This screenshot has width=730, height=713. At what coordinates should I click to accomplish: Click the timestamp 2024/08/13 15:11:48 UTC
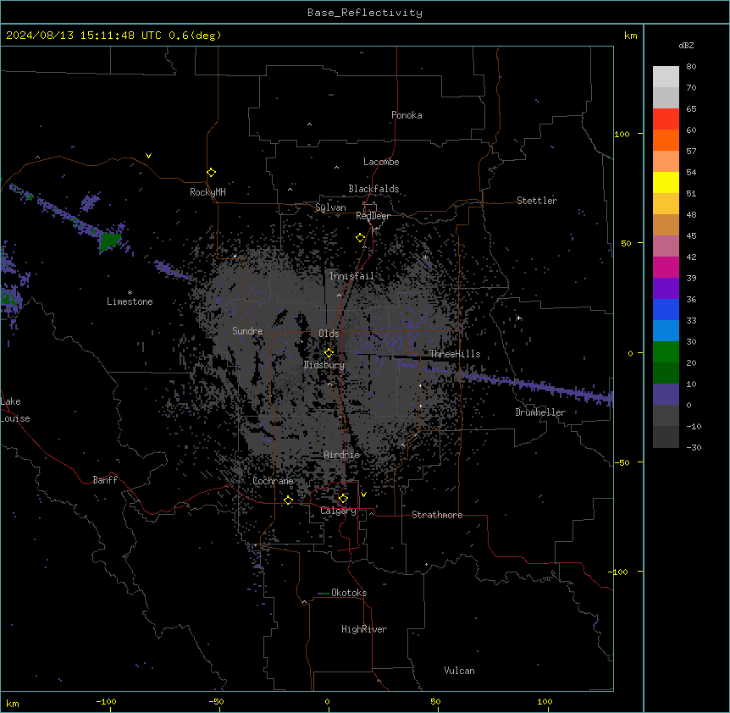point(84,36)
